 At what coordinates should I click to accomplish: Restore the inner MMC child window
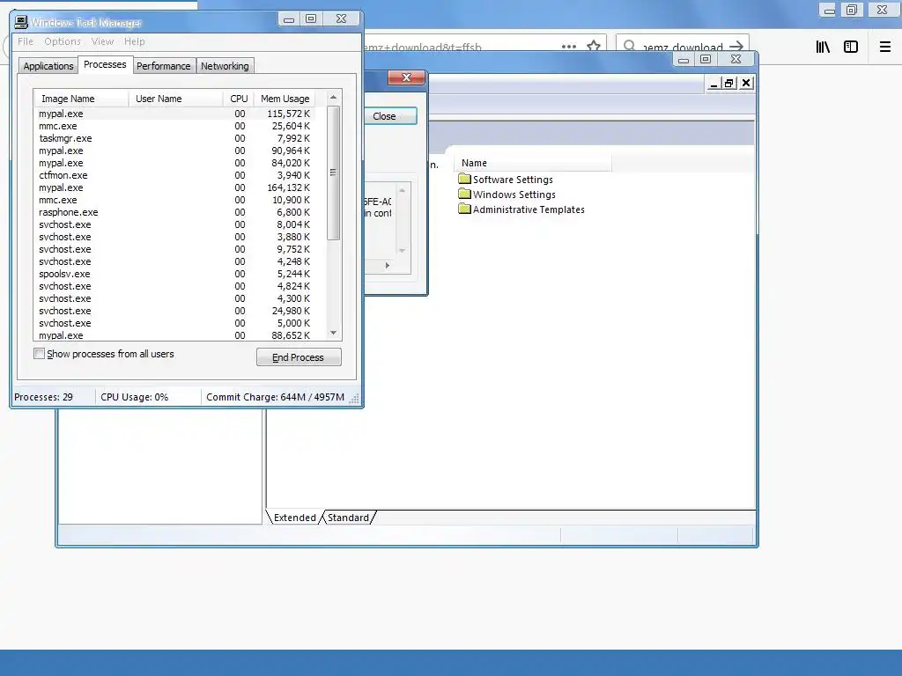pos(729,84)
